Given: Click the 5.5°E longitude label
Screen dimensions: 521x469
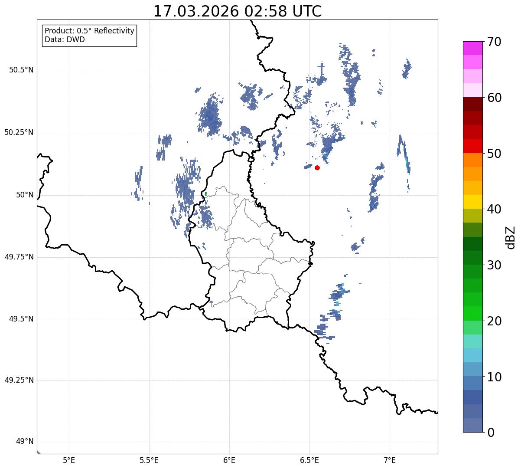Looking at the screenshot, I should pos(149,460).
